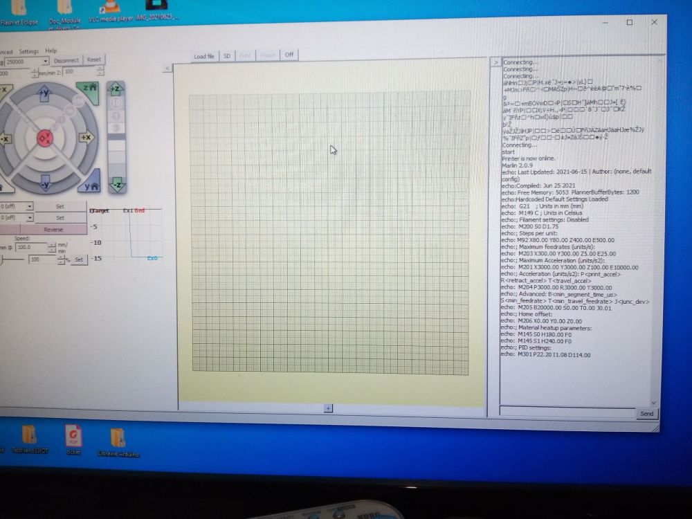Viewport: 692px width, 519px height.
Task: Click the Disconnect button
Action: pyautogui.click(x=66, y=60)
